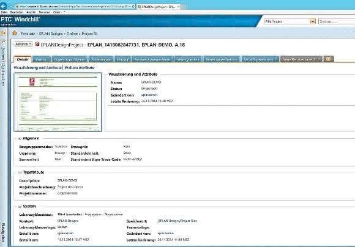Click the Suchen search input field
The width and height of the screenshot is (355, 247).
[x=337, y=21]
